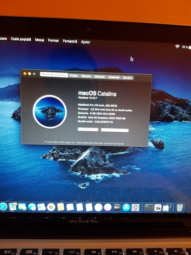Click MacBook Pro (13-inch, Mid 2012) text

click(98, 105)
